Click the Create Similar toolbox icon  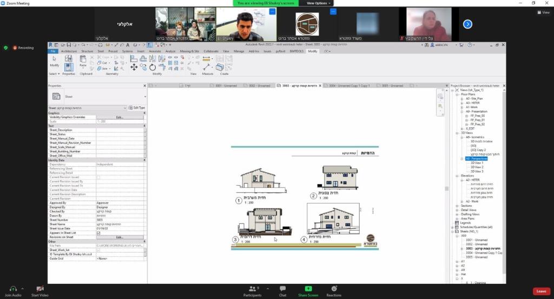click(220, 66)
